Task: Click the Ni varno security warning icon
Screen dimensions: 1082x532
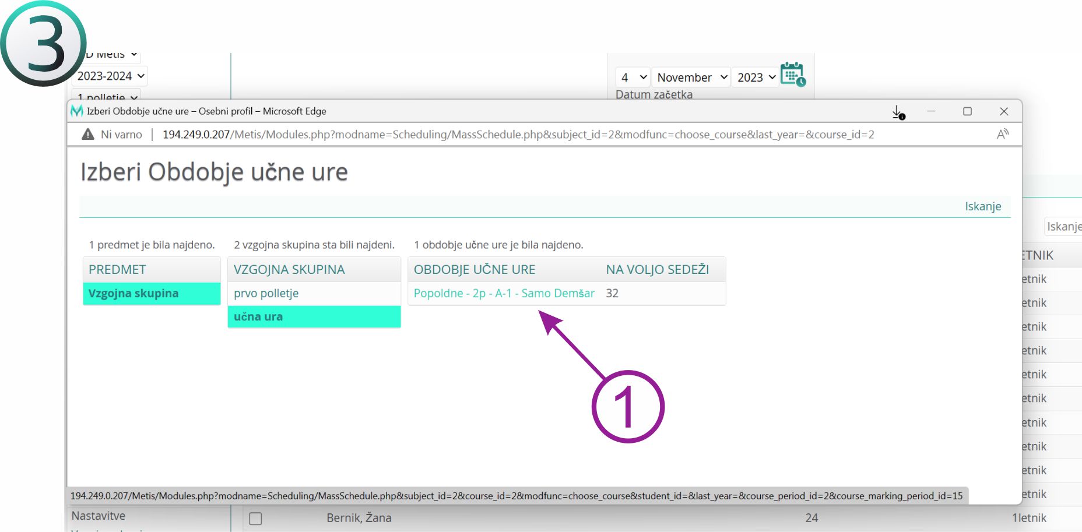Action: pyautogui.click(x=88, y=135)
